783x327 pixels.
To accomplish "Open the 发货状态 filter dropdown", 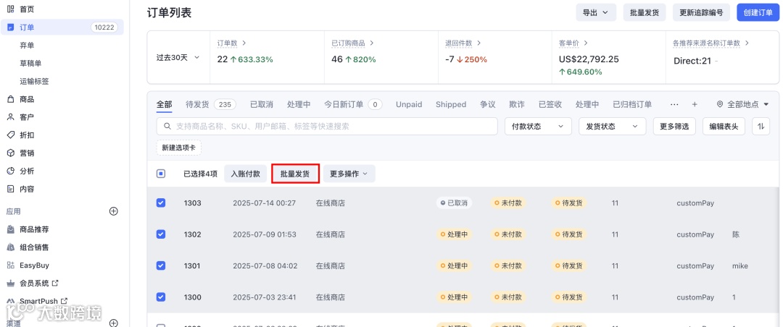I will 612,126.
